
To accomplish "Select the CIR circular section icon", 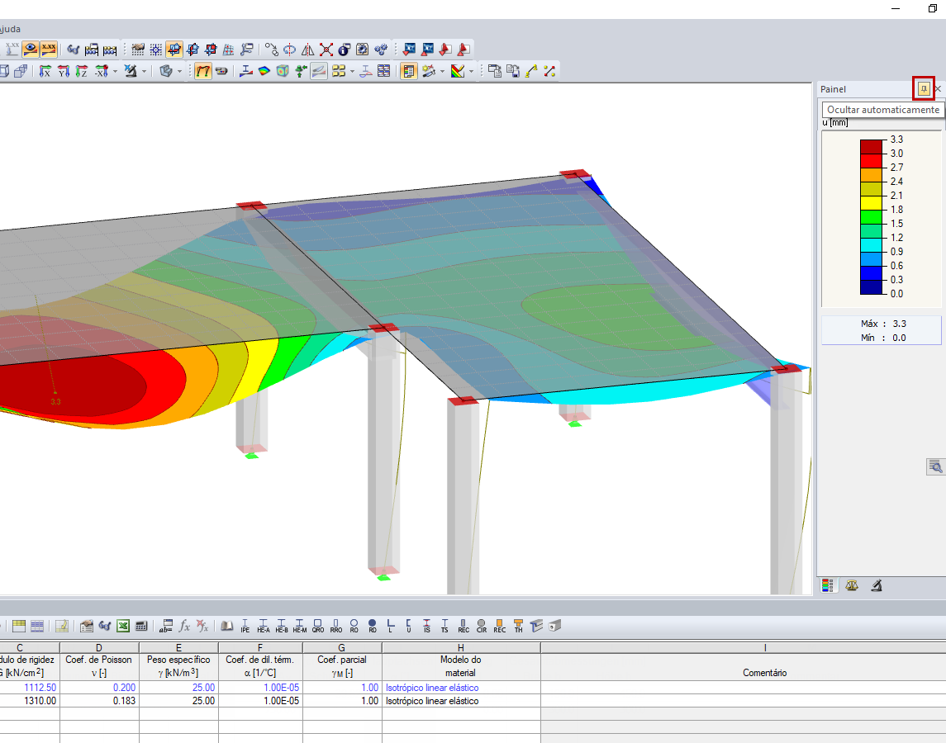I will (482, 626).
